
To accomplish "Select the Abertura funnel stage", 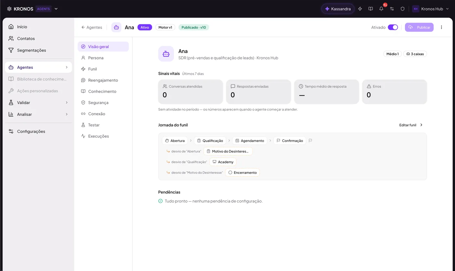I will point(175,141).
